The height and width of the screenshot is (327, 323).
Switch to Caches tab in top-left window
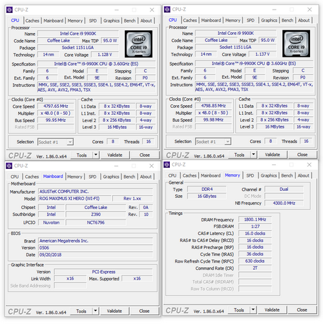tap(32, 21)
